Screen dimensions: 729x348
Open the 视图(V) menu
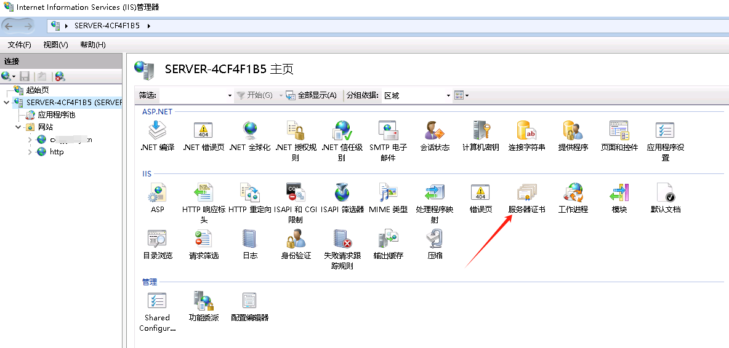tap(56, 44)
